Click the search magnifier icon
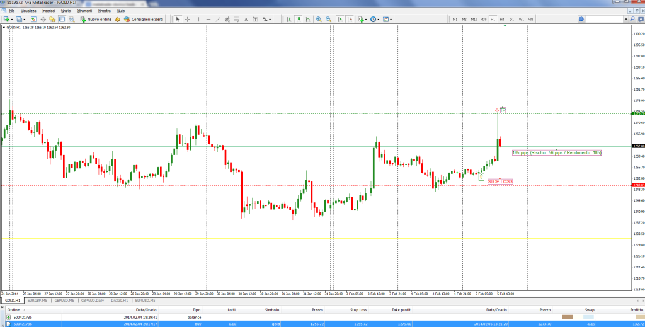The width and height of the screenshot is (645, 327). [x=632, y=19]
